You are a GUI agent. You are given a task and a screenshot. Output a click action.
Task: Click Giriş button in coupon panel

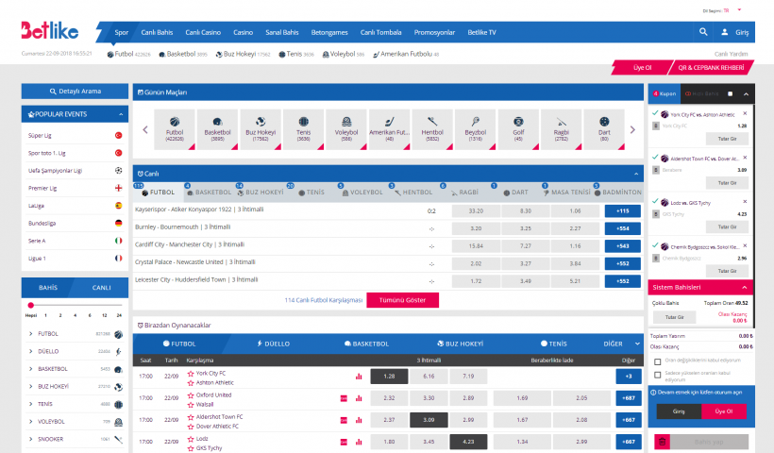click(x=679, y=411)
